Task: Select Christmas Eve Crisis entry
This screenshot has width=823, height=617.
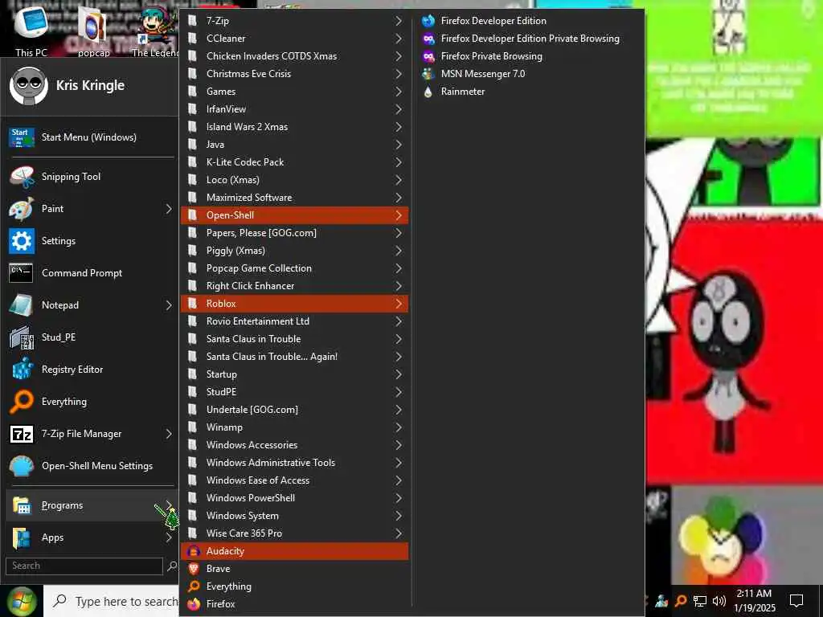Action: pos(294,74)
